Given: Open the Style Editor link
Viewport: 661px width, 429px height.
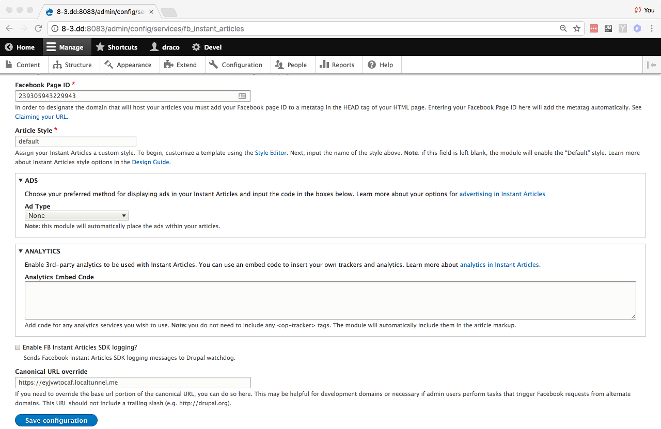Looking at the screenshot, I should pos(271,153).
